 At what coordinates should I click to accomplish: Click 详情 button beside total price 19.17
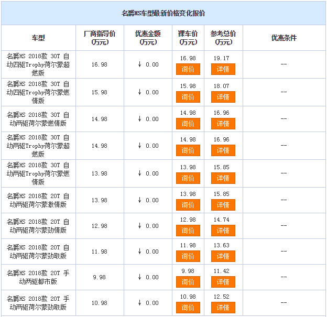tap(223, 69)
